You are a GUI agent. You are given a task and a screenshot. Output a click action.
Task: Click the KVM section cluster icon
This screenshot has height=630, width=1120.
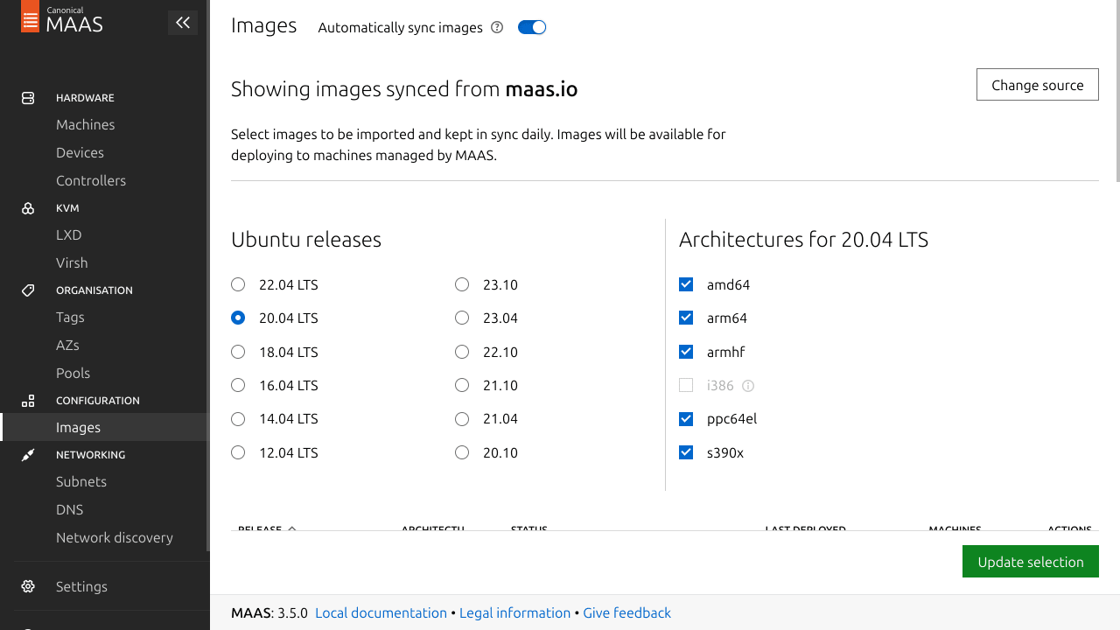[x=28, y=208]
